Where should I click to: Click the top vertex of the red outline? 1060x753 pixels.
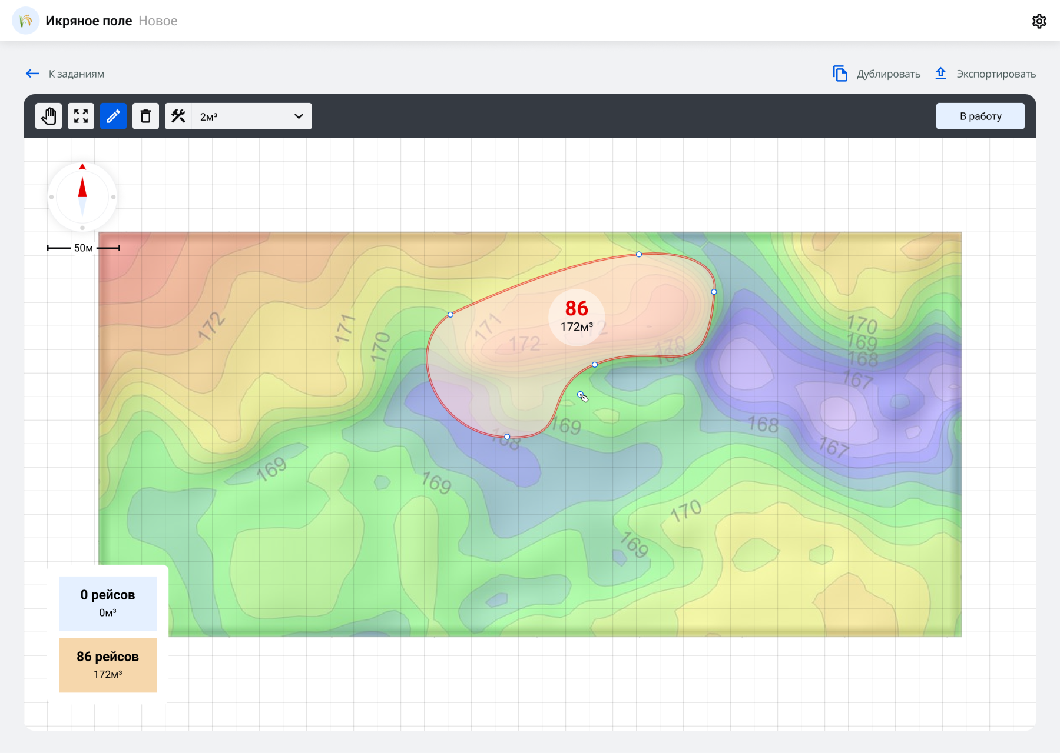[639, 254]
